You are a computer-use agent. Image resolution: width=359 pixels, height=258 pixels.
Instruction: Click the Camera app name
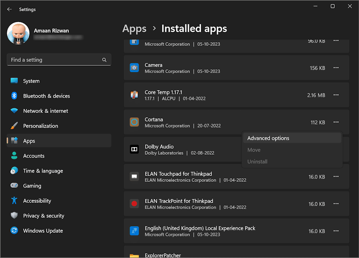154,65
